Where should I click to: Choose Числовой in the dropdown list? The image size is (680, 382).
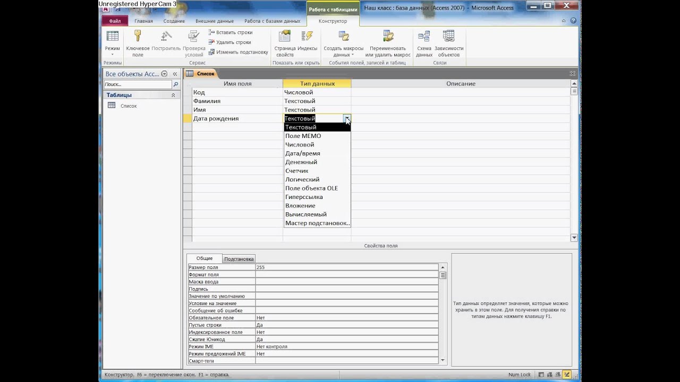pyautogui.click(x=317, y=144)
